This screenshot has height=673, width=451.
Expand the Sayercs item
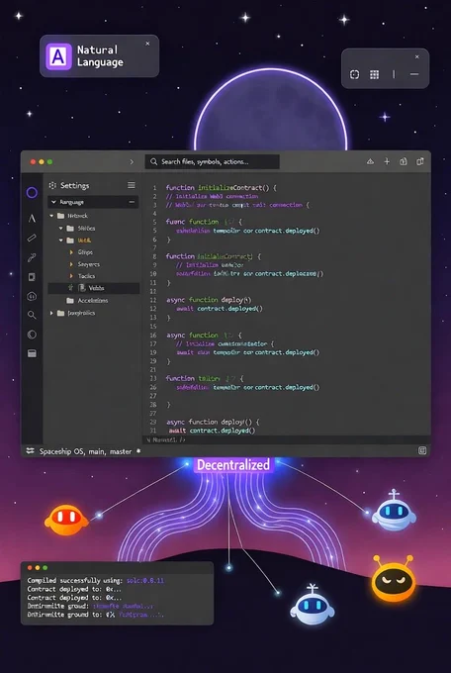[x=71, y=264]
